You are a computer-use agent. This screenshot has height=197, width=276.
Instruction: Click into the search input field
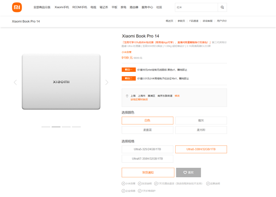click(195, 7)
